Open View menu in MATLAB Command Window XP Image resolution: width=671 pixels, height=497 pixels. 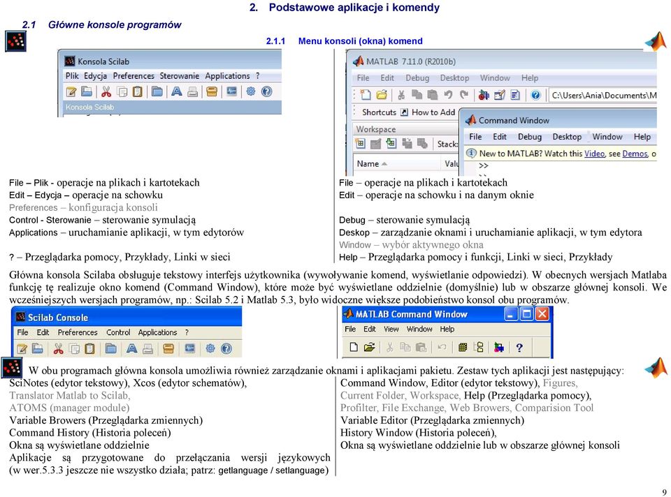(x=391, y=329)
